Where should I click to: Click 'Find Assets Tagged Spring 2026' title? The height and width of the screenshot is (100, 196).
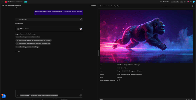(13, 5)
